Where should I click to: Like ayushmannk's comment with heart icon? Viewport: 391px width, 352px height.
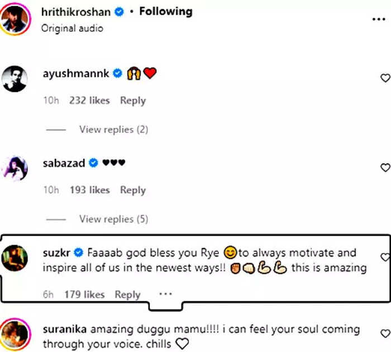[385, 78]
